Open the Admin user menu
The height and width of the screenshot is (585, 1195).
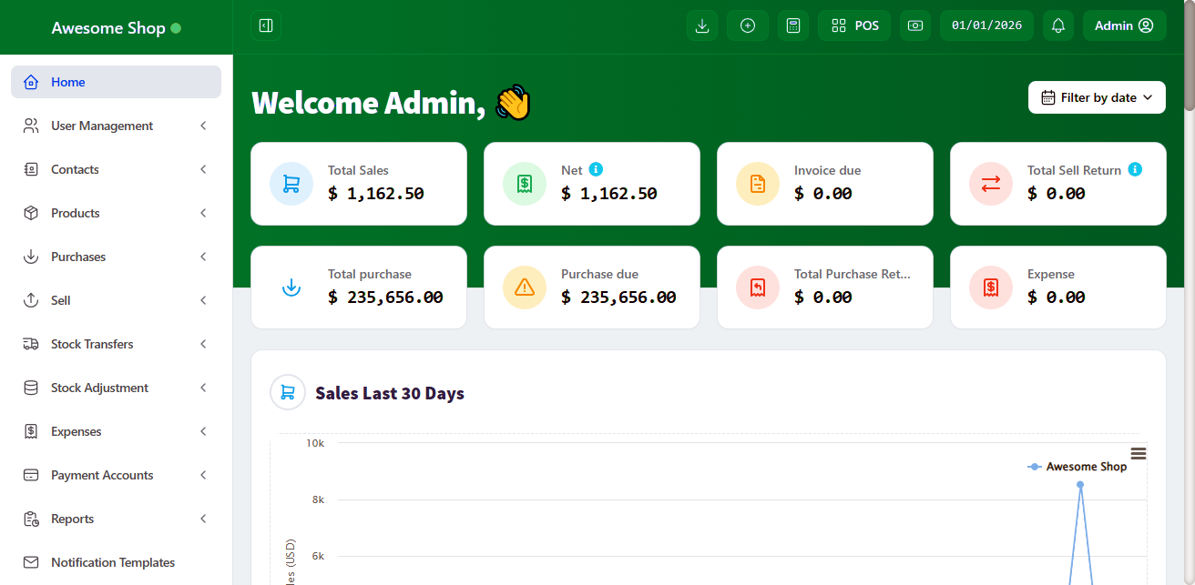coord(1124,25)
